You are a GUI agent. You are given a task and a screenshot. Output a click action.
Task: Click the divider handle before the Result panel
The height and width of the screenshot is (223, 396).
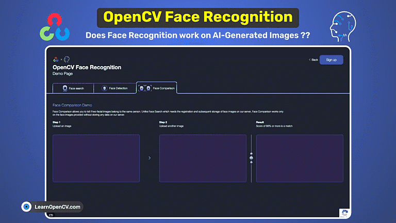251,158
